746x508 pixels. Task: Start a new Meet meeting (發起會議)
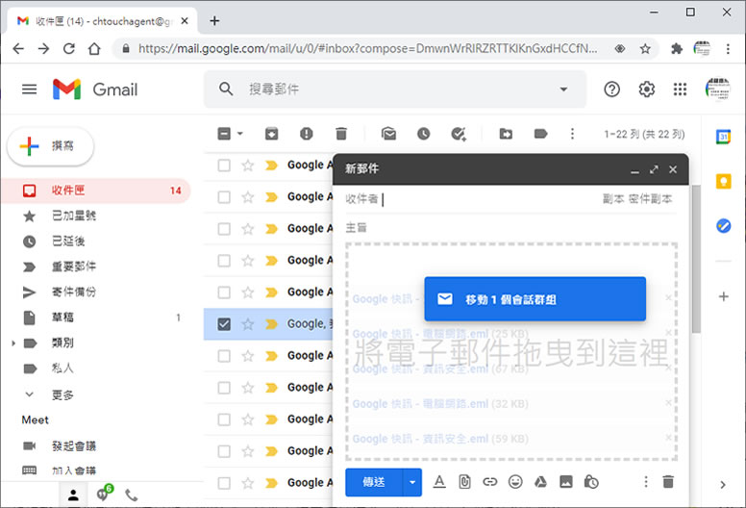click(74, 446)
